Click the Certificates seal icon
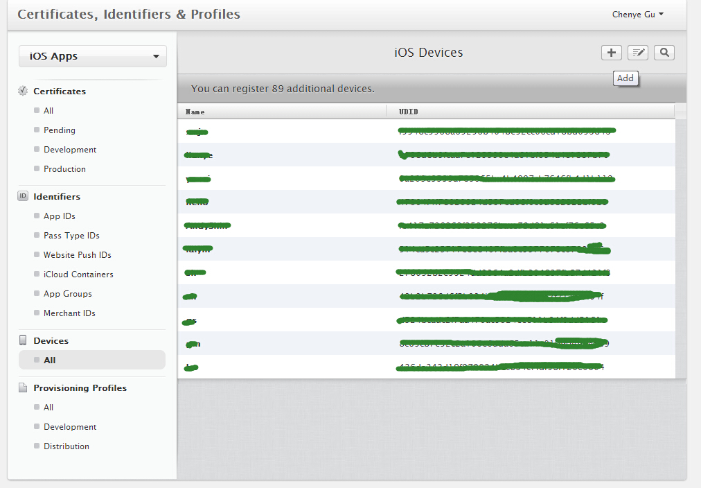The height and width of the screenshot is (488, 701). (23, 91)
